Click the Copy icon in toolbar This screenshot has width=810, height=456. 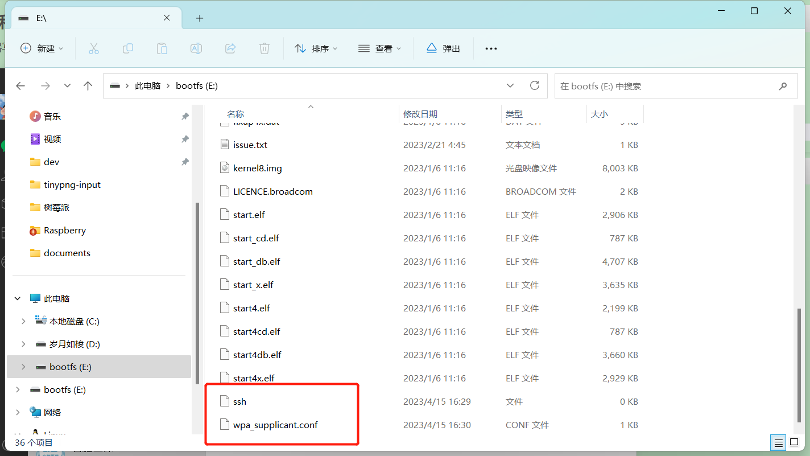[x=128, y=48]
